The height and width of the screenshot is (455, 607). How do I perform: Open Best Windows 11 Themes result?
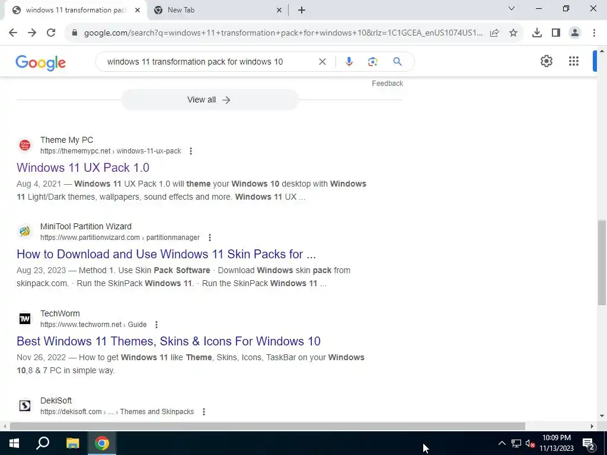point(168,341)
